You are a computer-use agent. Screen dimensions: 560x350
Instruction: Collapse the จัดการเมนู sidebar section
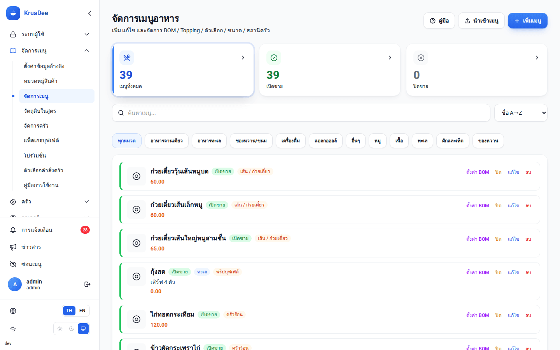point(50,51)
